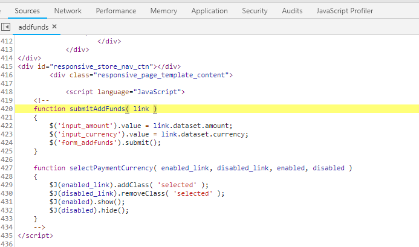
Task: Click line number 429 in gutter
Action: click(7, 185)
